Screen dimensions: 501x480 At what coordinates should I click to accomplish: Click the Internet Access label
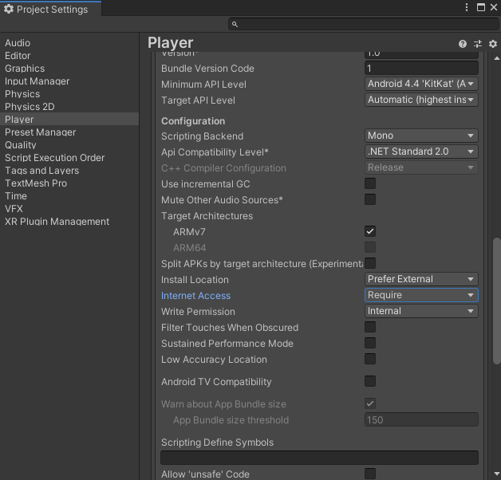[195, 296]
